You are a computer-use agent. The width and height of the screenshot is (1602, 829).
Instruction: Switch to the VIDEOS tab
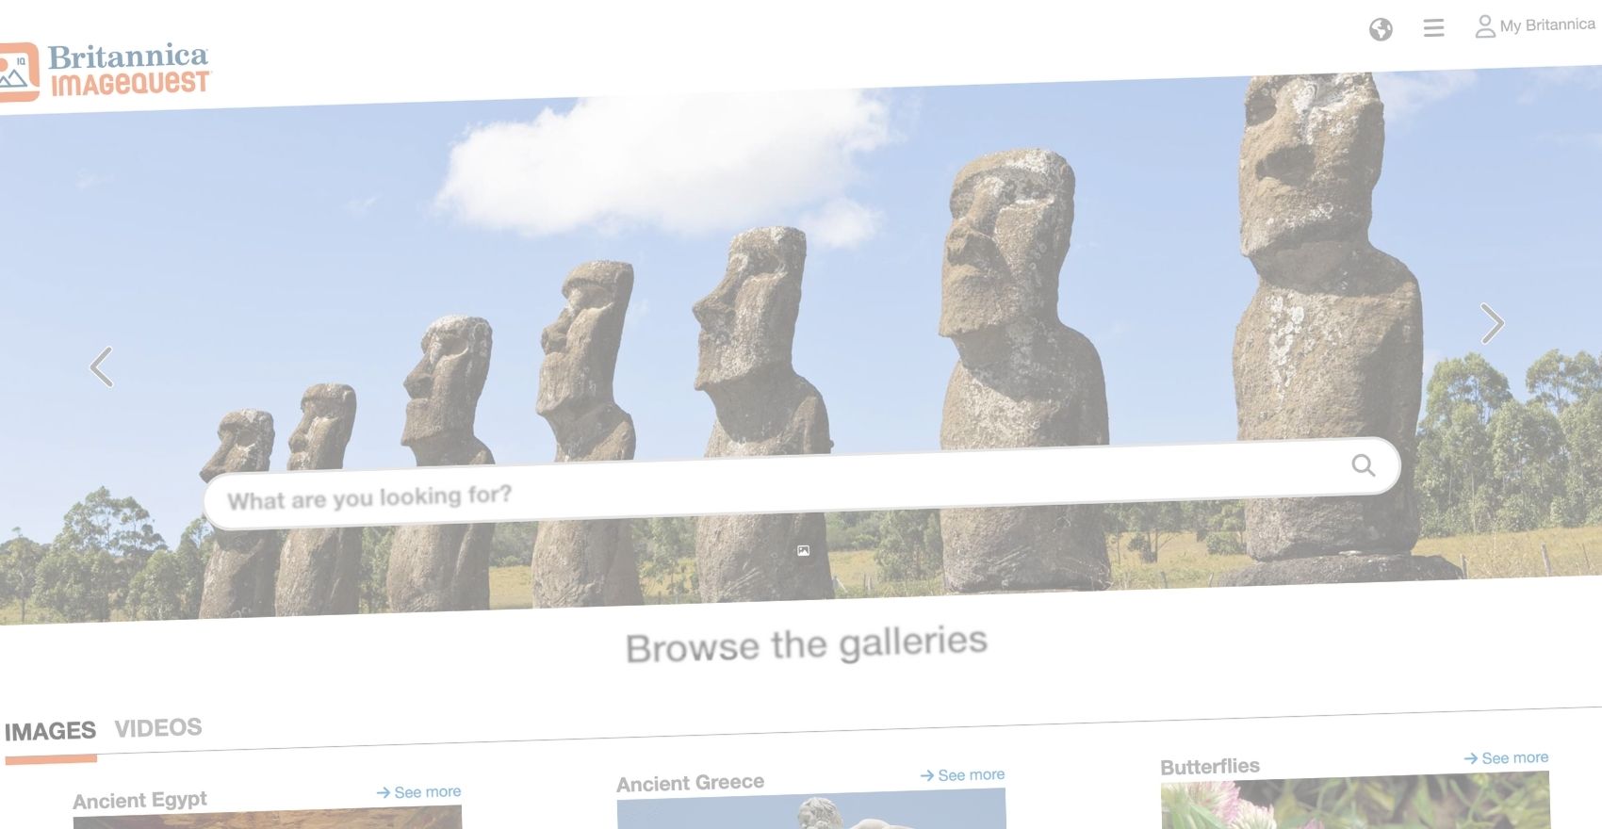click(x=158, y=727)
